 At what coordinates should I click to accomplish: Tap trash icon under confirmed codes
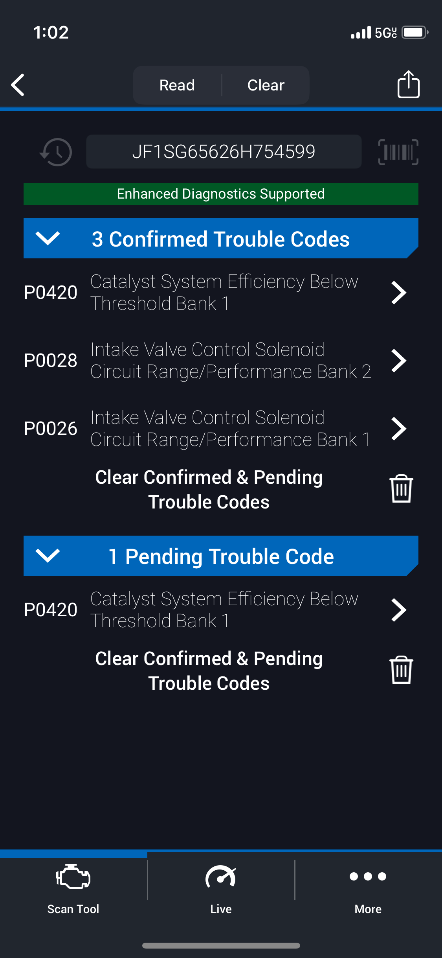point(401,489)
